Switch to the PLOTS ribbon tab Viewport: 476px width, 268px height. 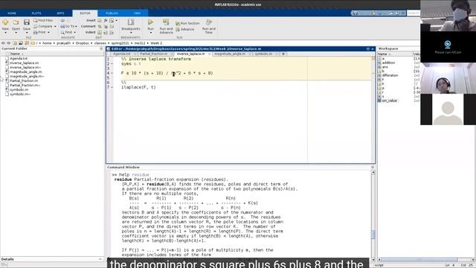click(36, 13)
